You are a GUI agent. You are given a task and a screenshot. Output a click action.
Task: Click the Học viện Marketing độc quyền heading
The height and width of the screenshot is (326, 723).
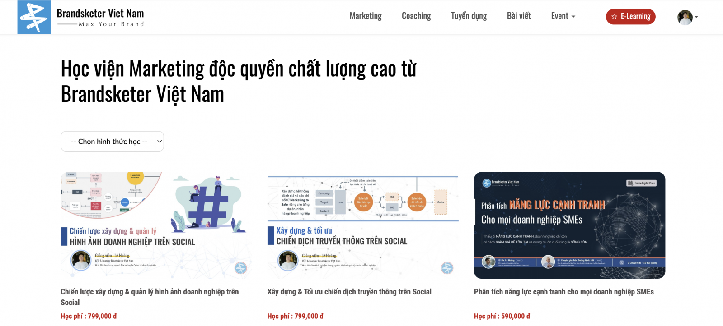click(x=239, y=82)
